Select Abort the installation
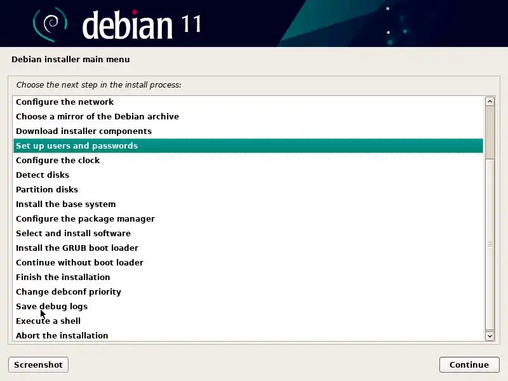508x381 pixels. pyautogui.click(x=248, y=335)
